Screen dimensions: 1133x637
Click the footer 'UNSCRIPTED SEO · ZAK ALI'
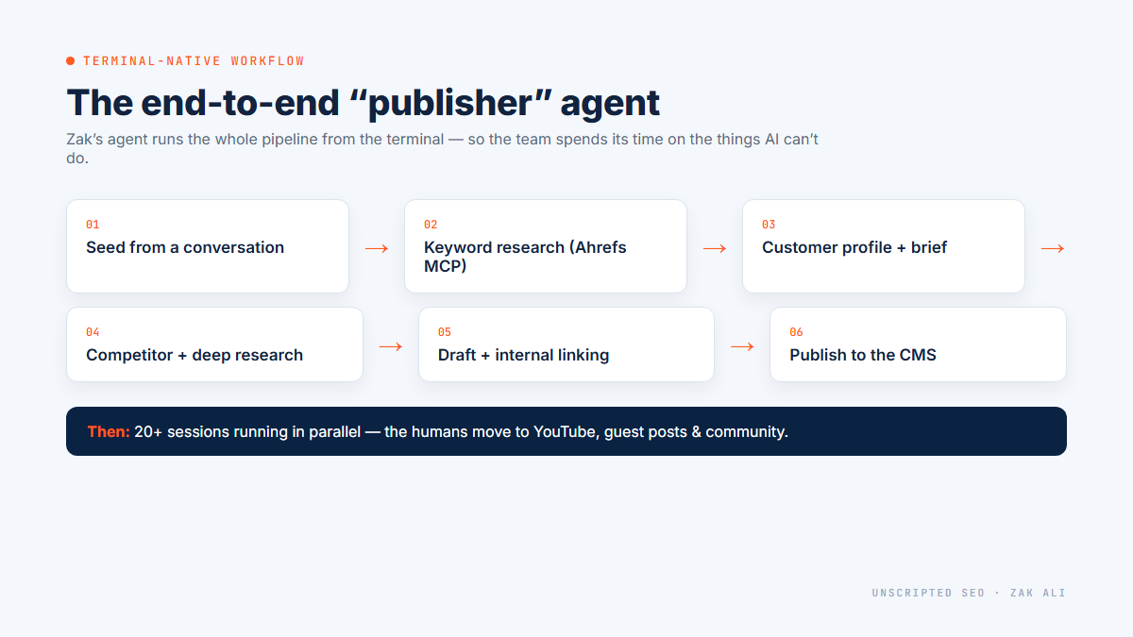coord(969,593)
